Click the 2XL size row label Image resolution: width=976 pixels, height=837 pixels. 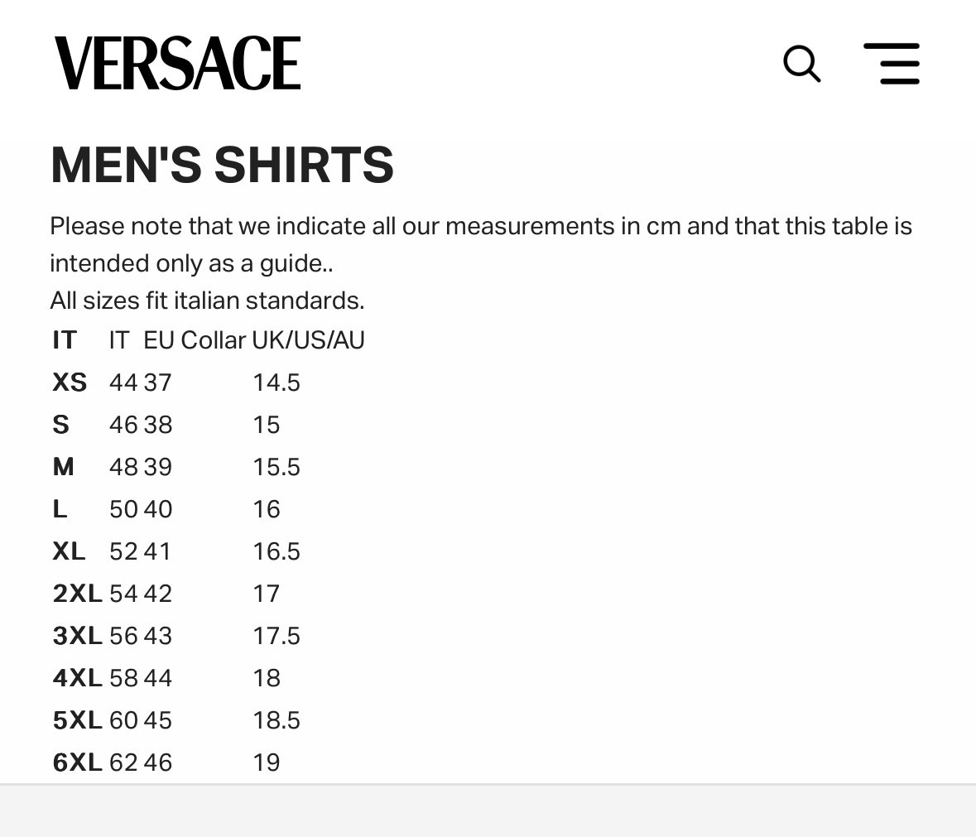pos(77,594)
